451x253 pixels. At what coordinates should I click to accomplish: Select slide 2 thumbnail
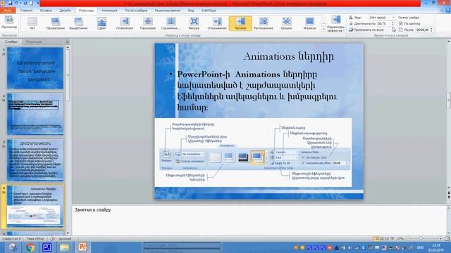(35, 114)
